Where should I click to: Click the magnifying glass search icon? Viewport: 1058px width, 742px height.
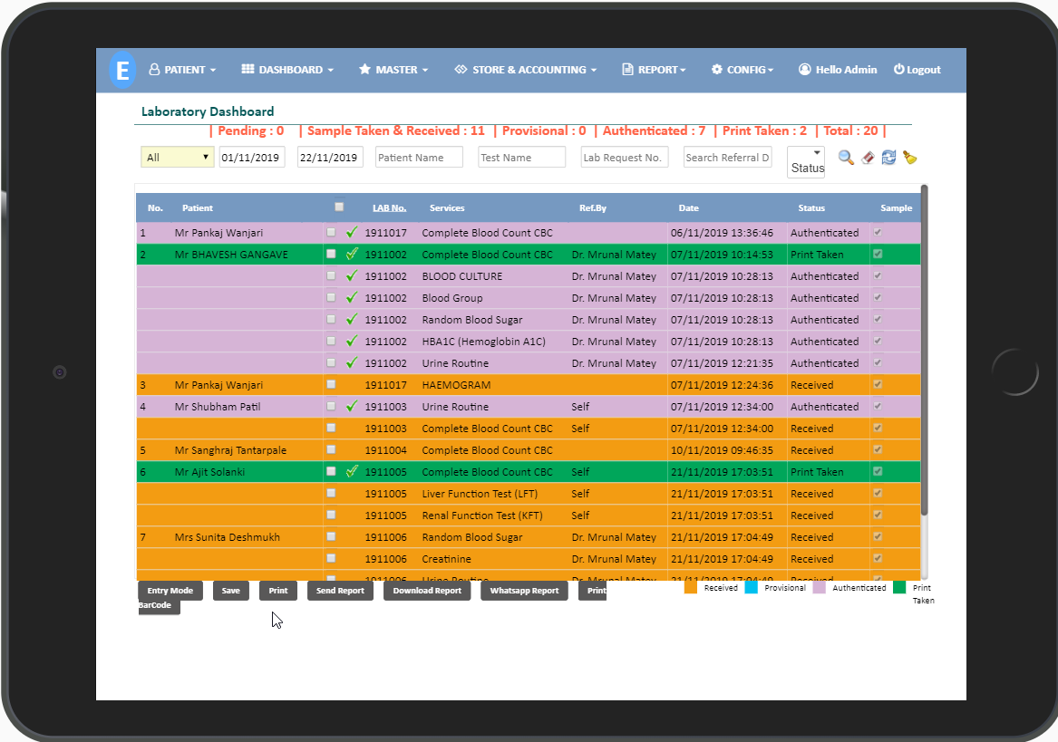click(x=845, y=158)
